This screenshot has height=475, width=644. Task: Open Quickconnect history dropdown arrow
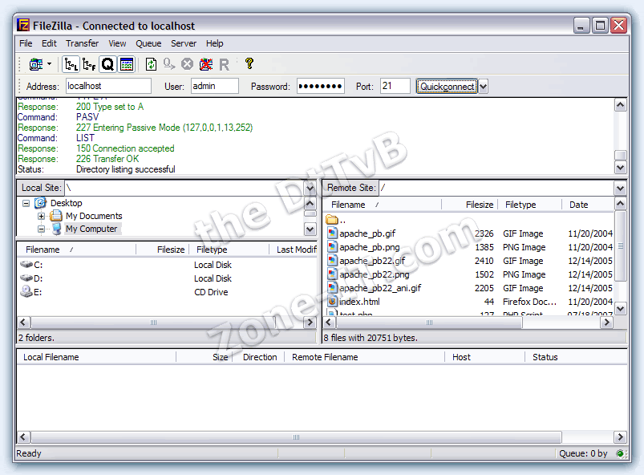click(x=483, y=87)
